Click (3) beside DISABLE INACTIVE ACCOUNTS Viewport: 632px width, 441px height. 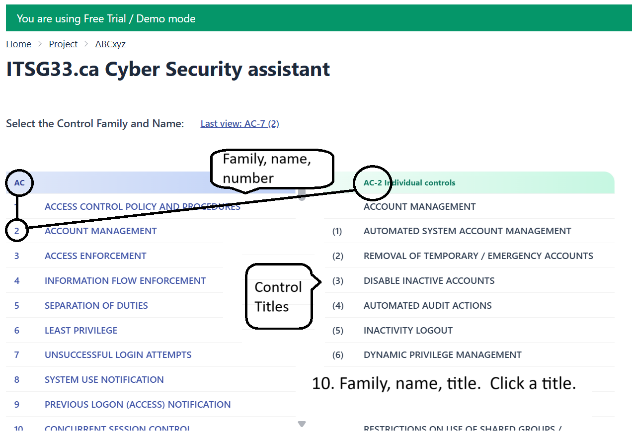tap(338, 281)
